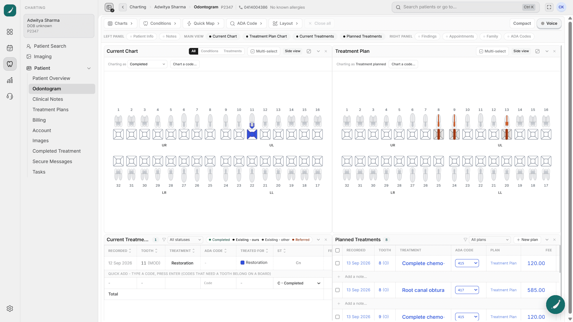This screenshot has width=573, height=322.
Task: Toggle the Notes left panel pill
Action: click(170, 36)
